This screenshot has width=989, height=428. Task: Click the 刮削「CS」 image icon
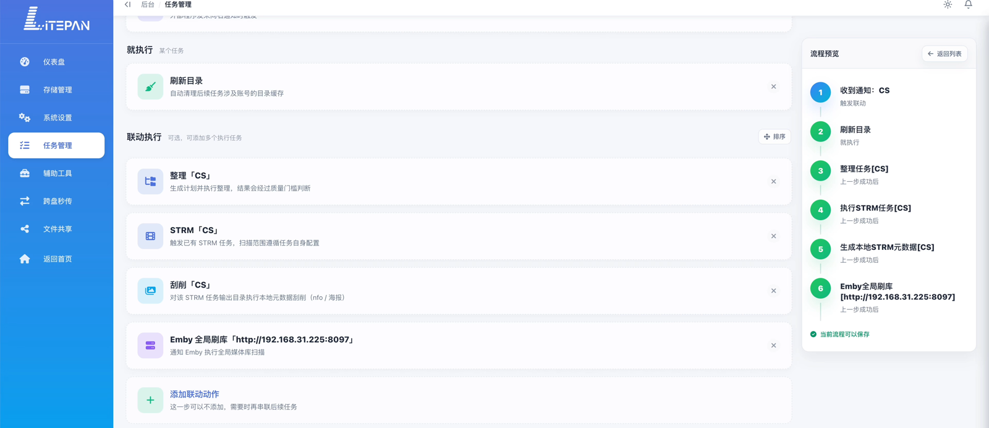tap(150, 291)
